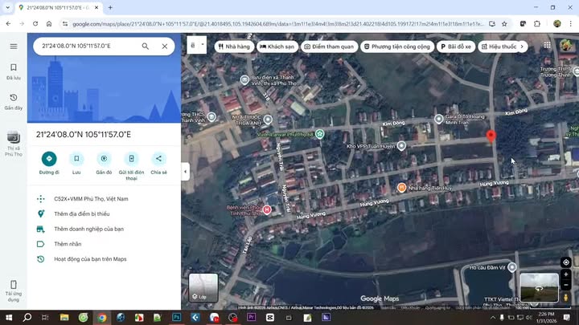The width and height of the screenshot is (579, 325).
Task: Click the Đường đi directions icon
Action: (49, 159)
